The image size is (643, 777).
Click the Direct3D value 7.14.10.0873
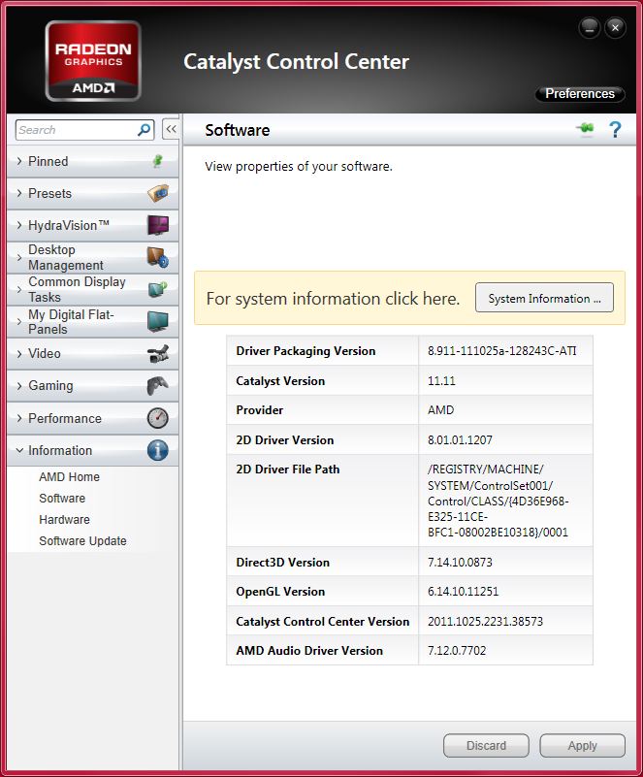point(461,562)
